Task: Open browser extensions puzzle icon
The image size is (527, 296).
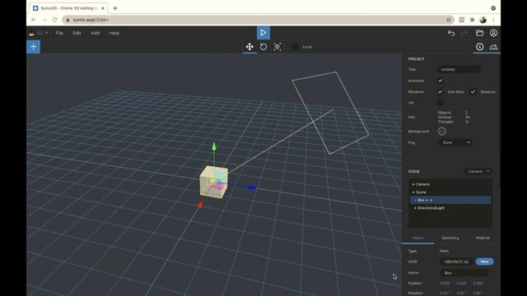Action: (x=472, y=20)
